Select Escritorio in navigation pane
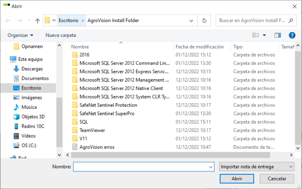The width and height of the screenshot is (302, 189). (x=28, y=88)
